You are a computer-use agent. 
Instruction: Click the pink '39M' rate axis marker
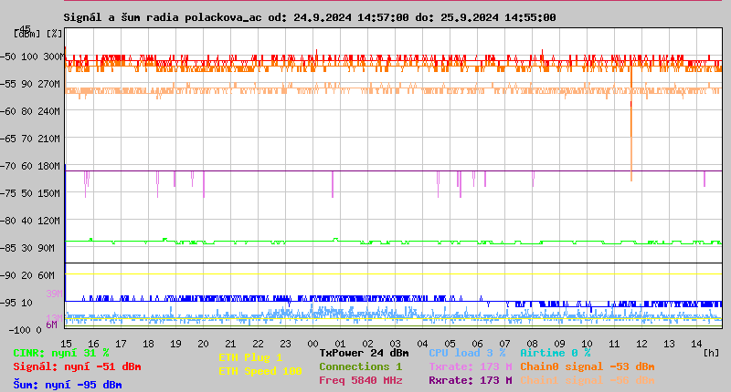[54, 294]
